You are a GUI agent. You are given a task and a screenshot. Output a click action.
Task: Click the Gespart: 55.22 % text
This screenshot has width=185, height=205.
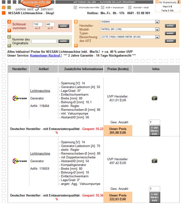point(92,129)
